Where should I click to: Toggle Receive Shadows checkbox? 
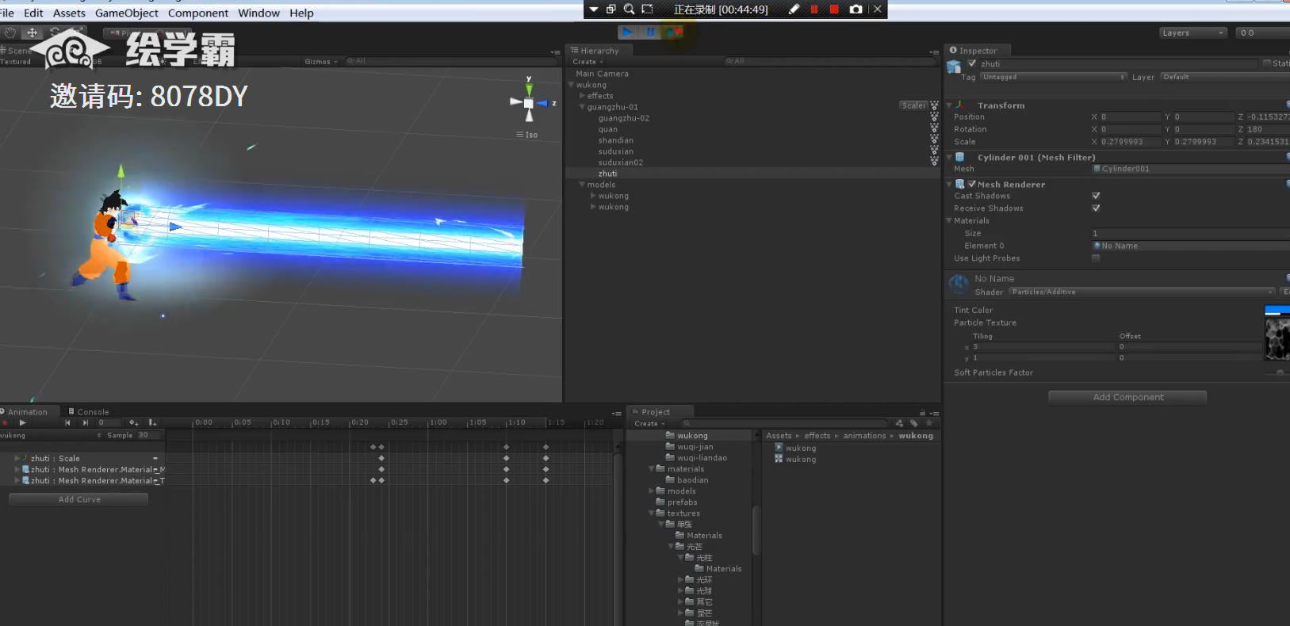[x=1096, y=208]
